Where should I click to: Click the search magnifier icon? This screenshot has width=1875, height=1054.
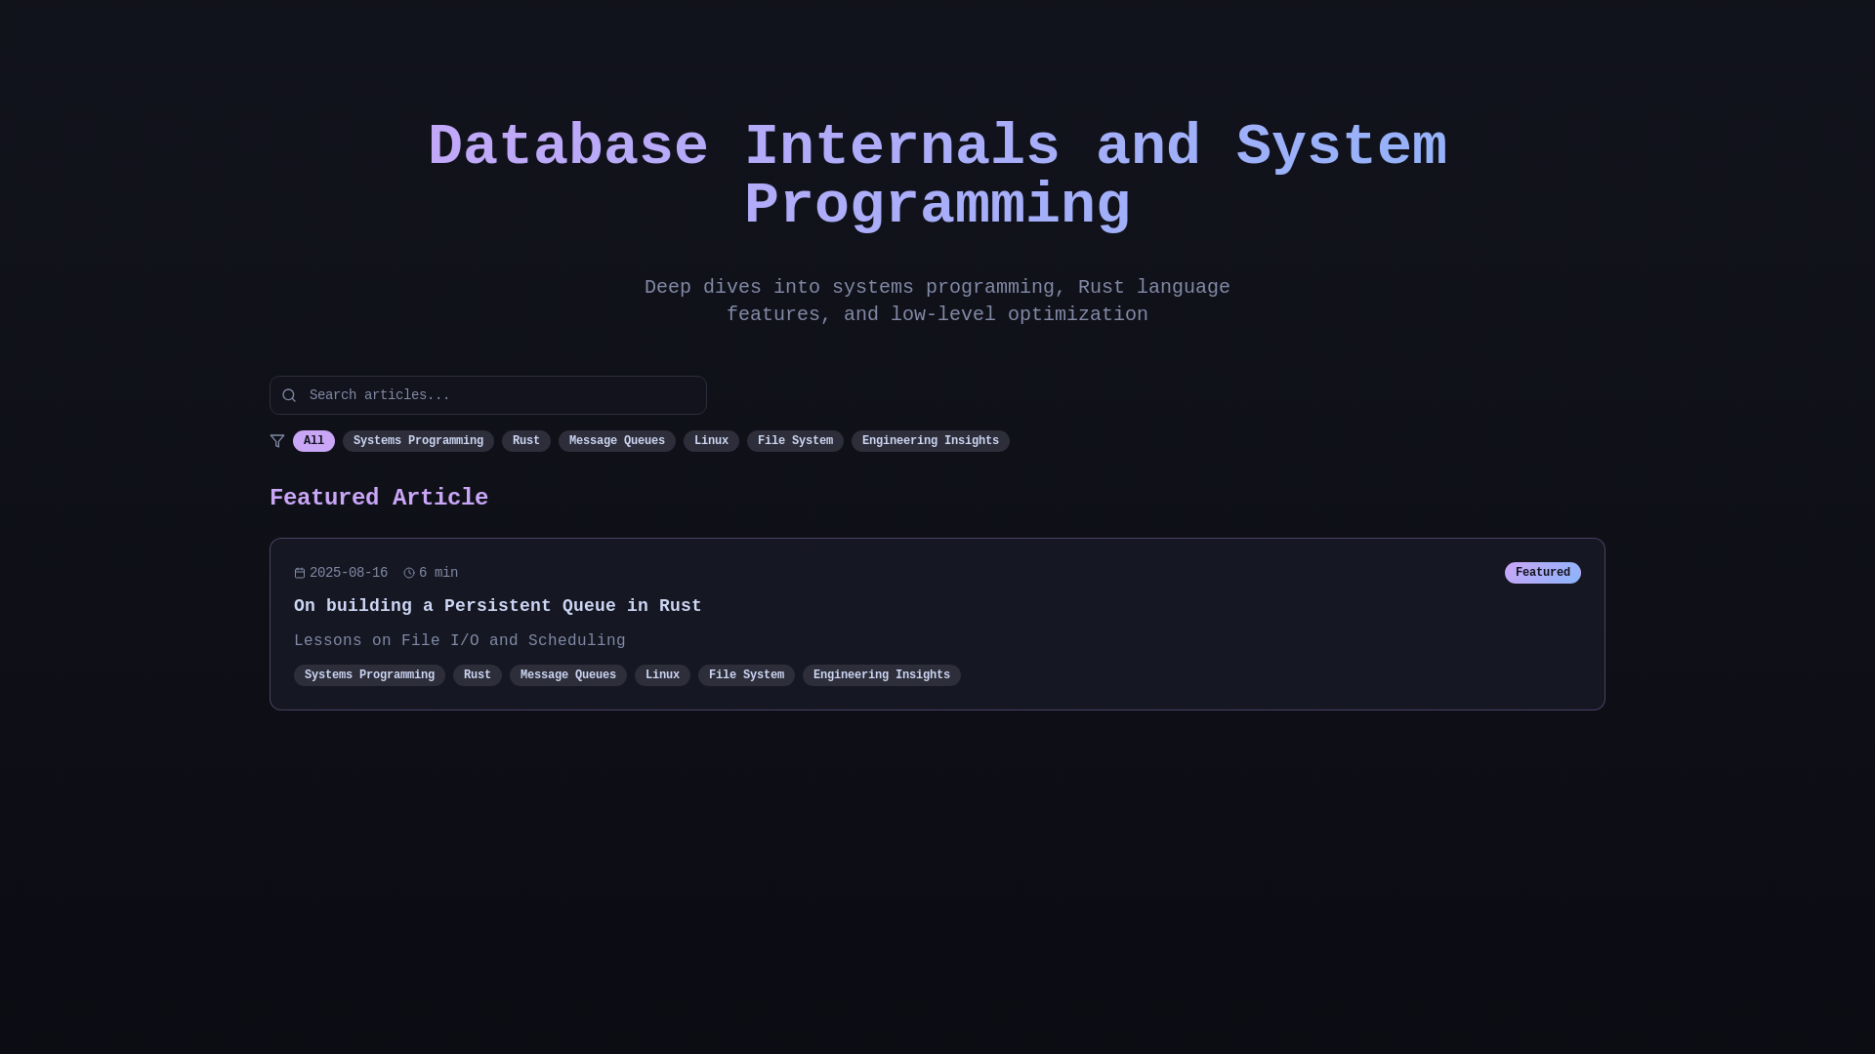click(x=289, y=395)
